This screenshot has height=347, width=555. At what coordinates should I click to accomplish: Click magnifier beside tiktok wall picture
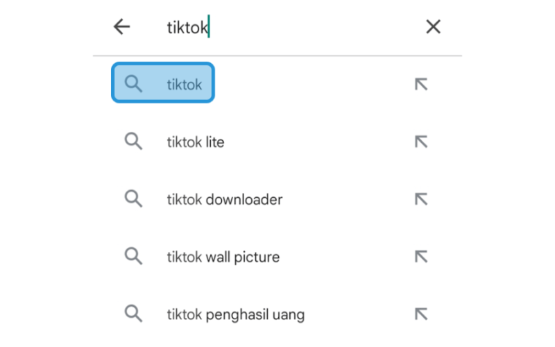click(133, 256)
